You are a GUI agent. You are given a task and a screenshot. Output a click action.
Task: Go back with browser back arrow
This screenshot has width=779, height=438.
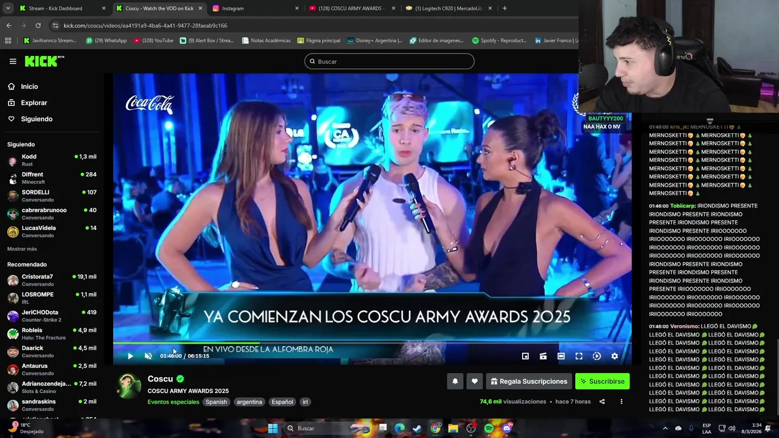coord(9,26)
